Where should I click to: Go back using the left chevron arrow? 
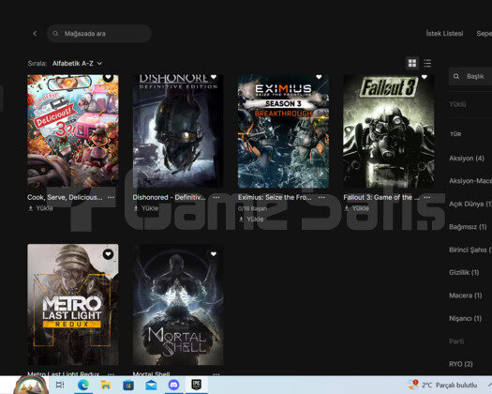pyautogui.click(x=35, y=34)
